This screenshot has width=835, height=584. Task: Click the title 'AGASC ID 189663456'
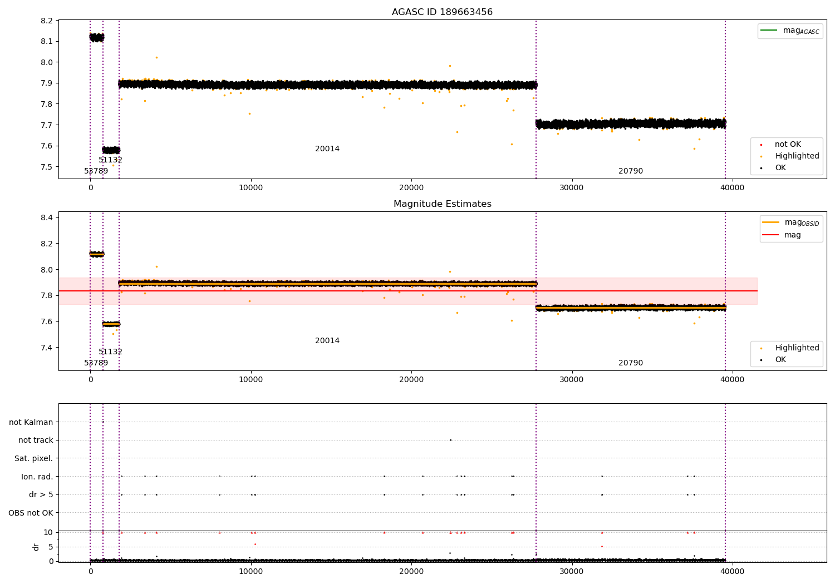pyautogui.click(x=442, y=12)
